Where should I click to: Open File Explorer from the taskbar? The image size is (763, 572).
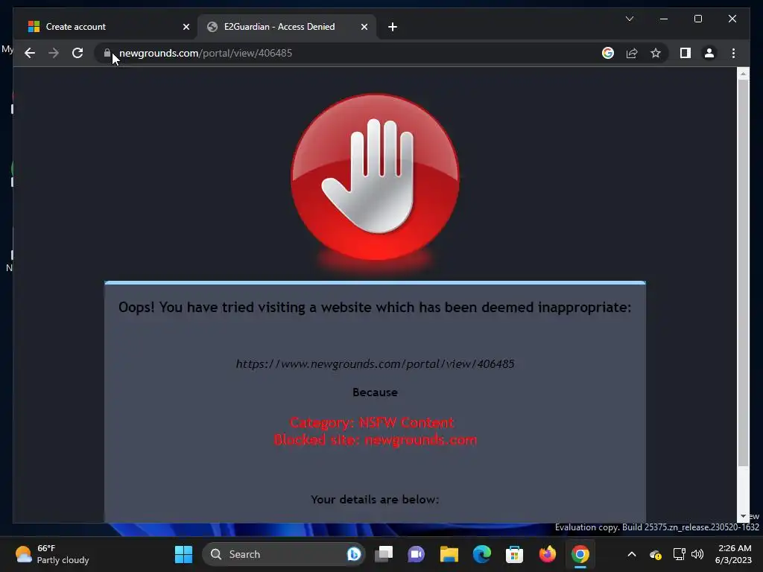449,554
